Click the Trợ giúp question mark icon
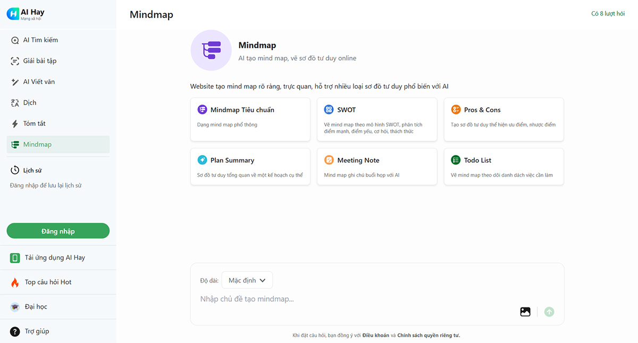This screenshot has width=638, height=343. point(15,331)
